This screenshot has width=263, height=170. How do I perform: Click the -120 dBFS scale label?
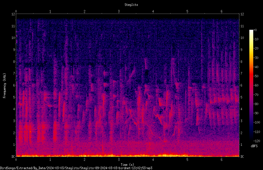[x=257, y=141]
